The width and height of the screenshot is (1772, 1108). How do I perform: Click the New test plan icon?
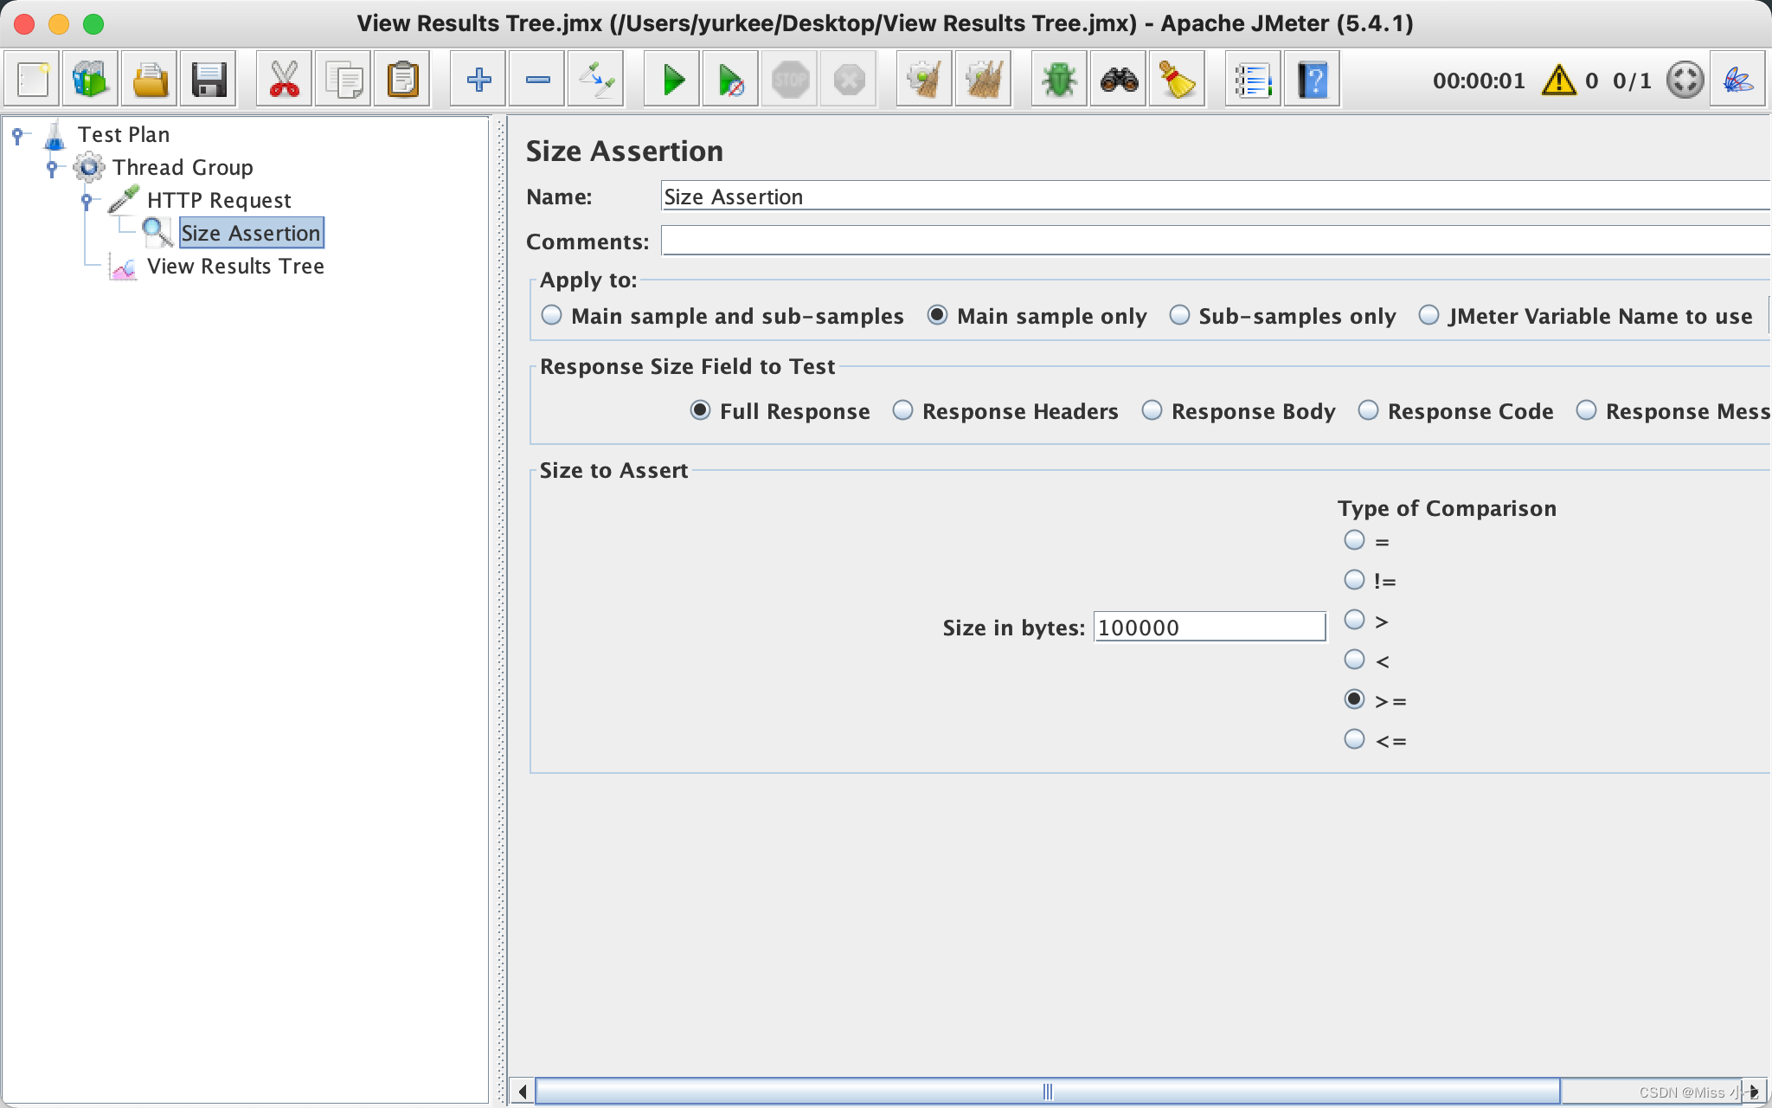coord(33,80)
